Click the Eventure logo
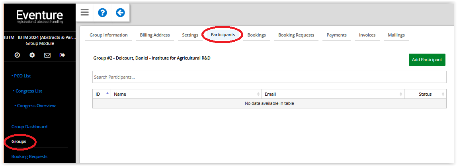The height and width of the screenshot is (166, 457). pyautogui.click(x=40, y=17)
